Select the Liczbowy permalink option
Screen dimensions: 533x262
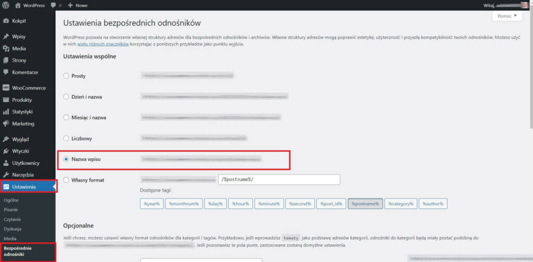click(x=66, y=139)
